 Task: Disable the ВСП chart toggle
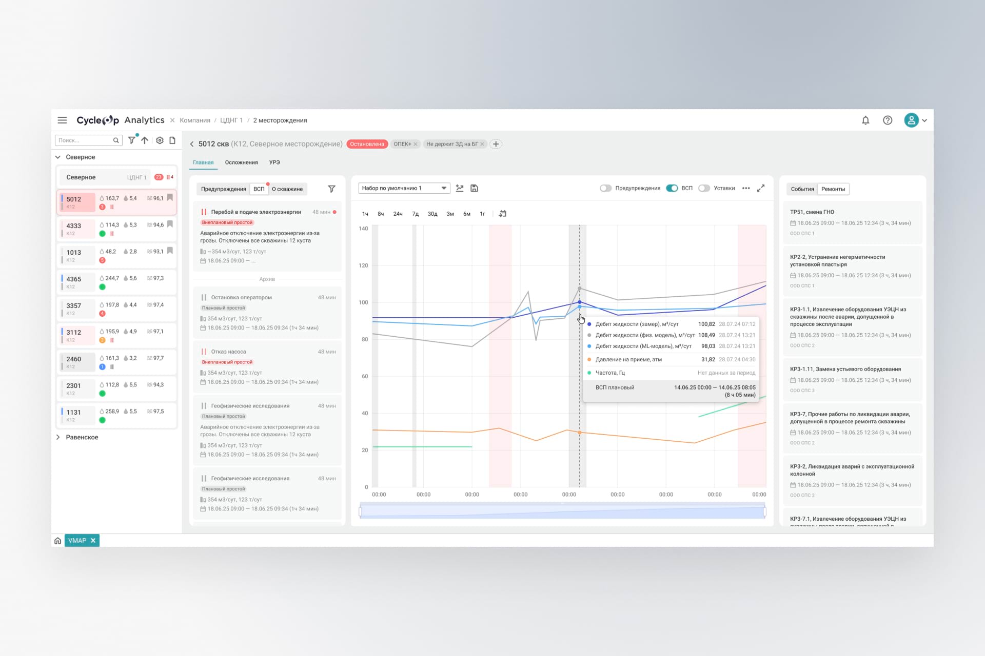pos(672,188)
